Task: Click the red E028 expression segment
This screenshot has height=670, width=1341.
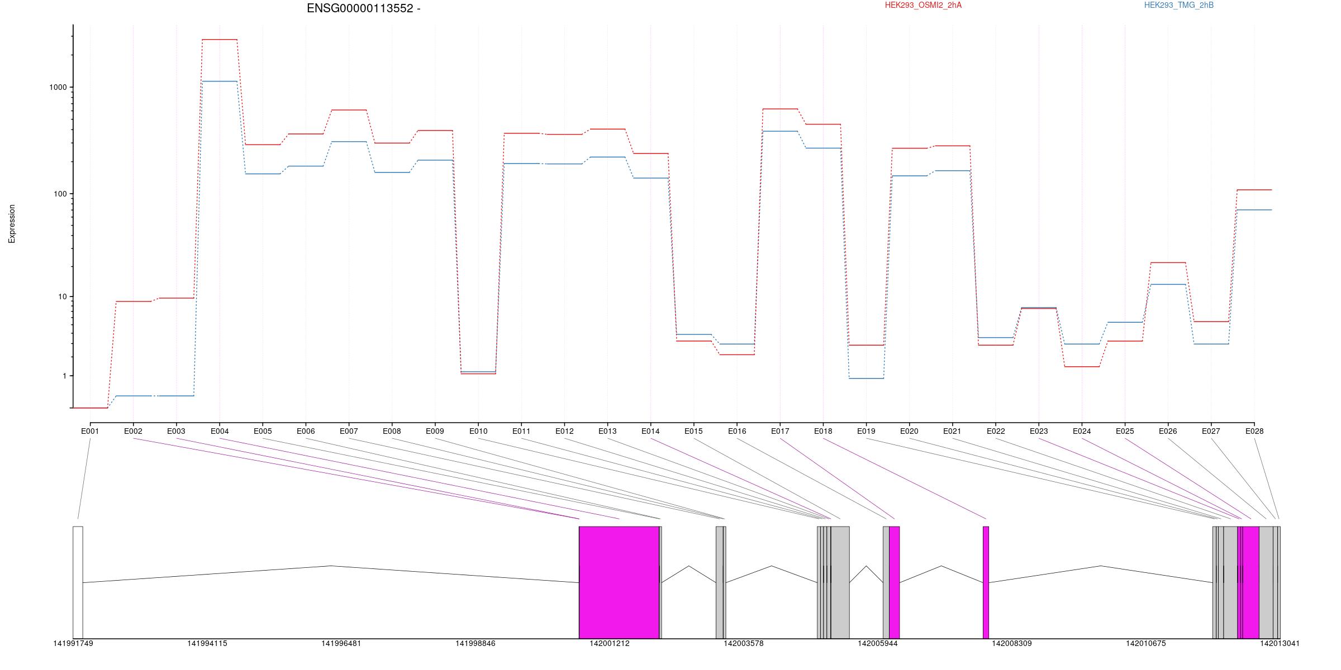Action: click(x=1254, y=190)
